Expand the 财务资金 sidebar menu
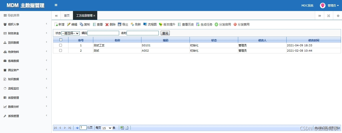 (x=26, y=33)
